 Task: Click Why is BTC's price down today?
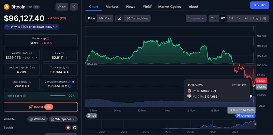pyautogui.click(x=31, y=27)
